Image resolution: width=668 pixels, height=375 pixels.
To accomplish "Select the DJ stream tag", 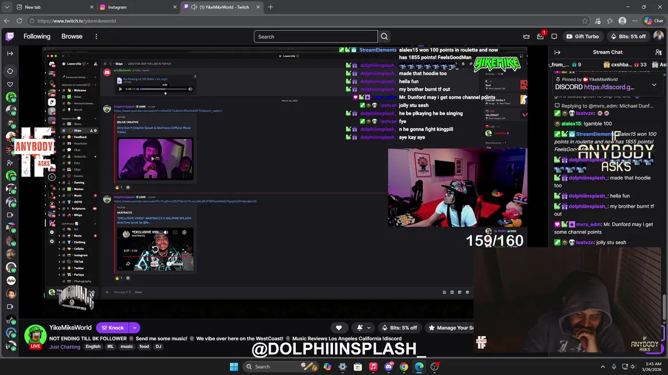I will pyautogui.click(x=158, y=347).
